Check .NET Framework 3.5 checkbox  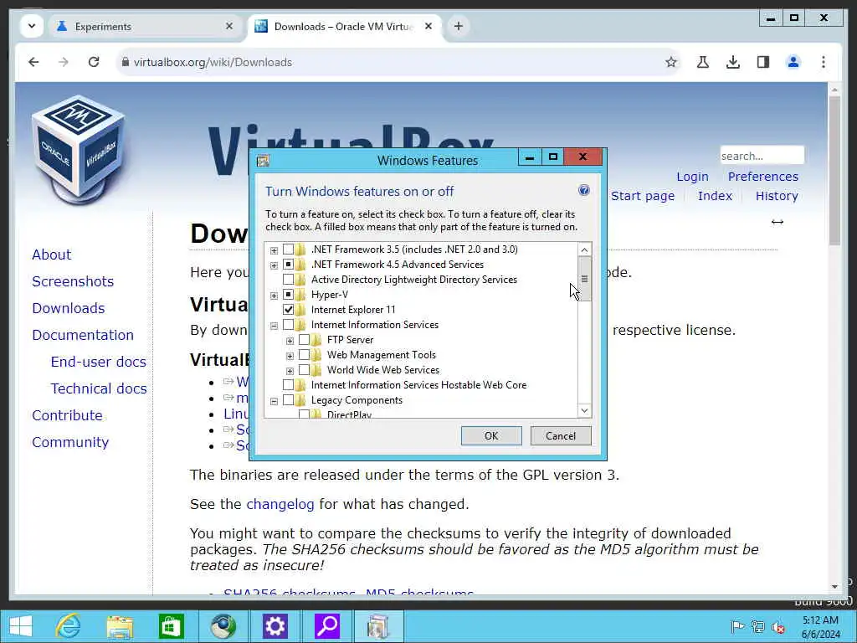288,249
